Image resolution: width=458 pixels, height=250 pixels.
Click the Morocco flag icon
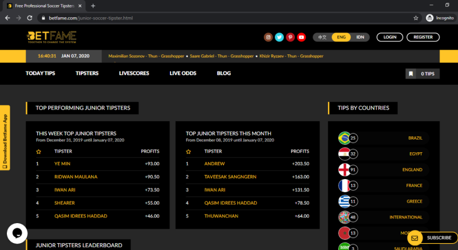tap(345, 233)
